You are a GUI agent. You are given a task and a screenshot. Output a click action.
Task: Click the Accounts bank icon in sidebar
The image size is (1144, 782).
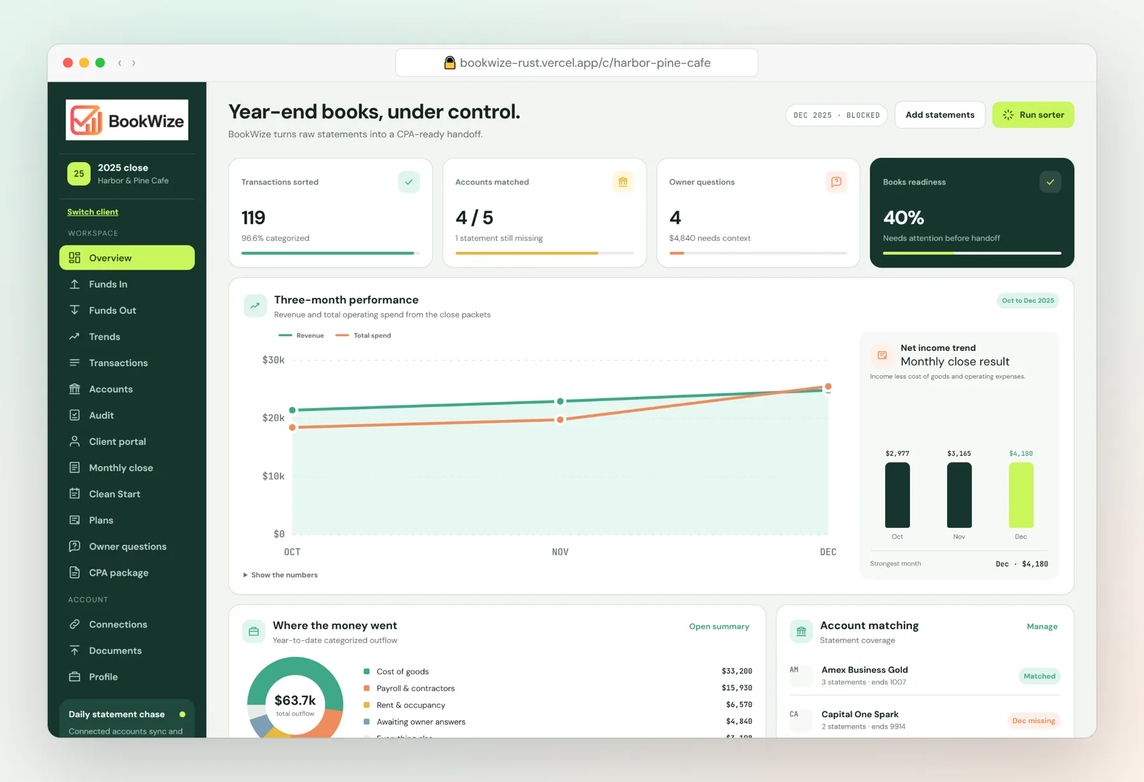[74, 389]
